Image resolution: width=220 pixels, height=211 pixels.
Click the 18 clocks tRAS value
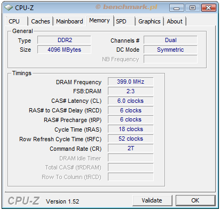[x=131, y=129]
